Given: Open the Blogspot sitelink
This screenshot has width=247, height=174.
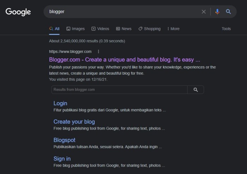Looking at the screenshot, I should [65, 140].
